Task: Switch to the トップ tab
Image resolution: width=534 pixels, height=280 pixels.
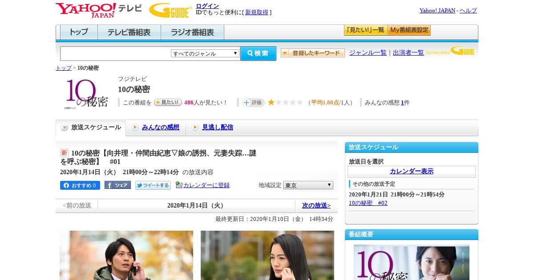Action: point(79,32)
